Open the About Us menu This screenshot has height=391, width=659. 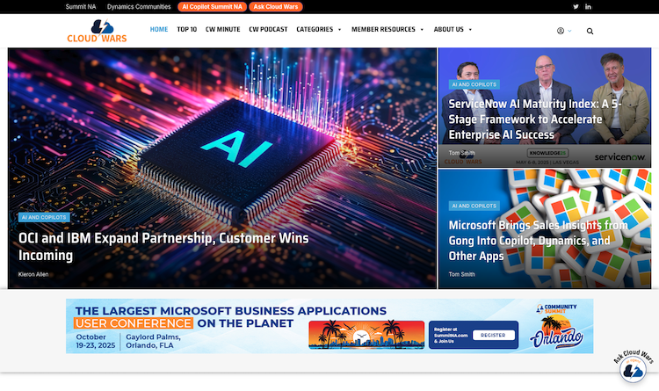coord(449,29)
